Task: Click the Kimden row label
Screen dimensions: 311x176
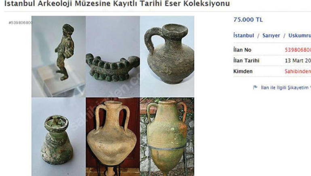Action: click(243, 71)
